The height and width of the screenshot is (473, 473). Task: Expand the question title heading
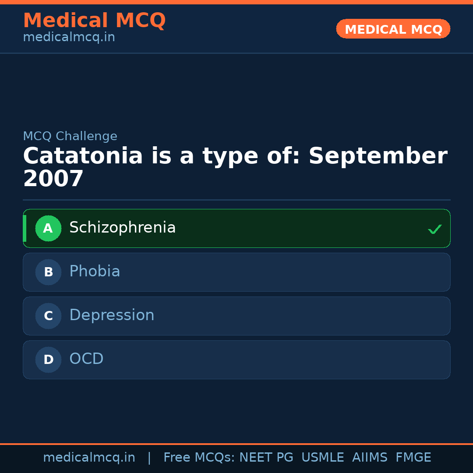235,166
